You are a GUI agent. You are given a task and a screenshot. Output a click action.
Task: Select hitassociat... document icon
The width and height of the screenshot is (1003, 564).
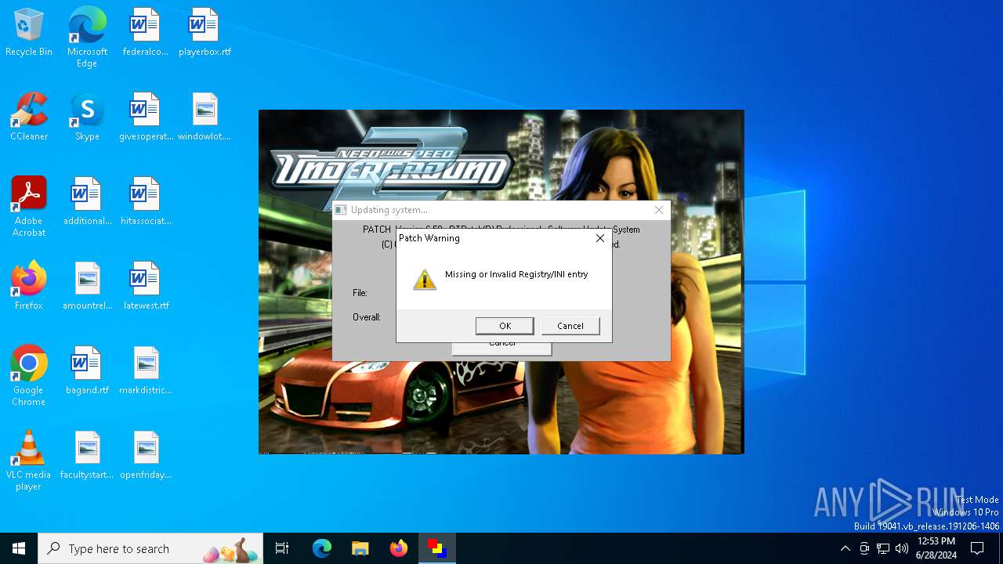click(x=146, y=202)
